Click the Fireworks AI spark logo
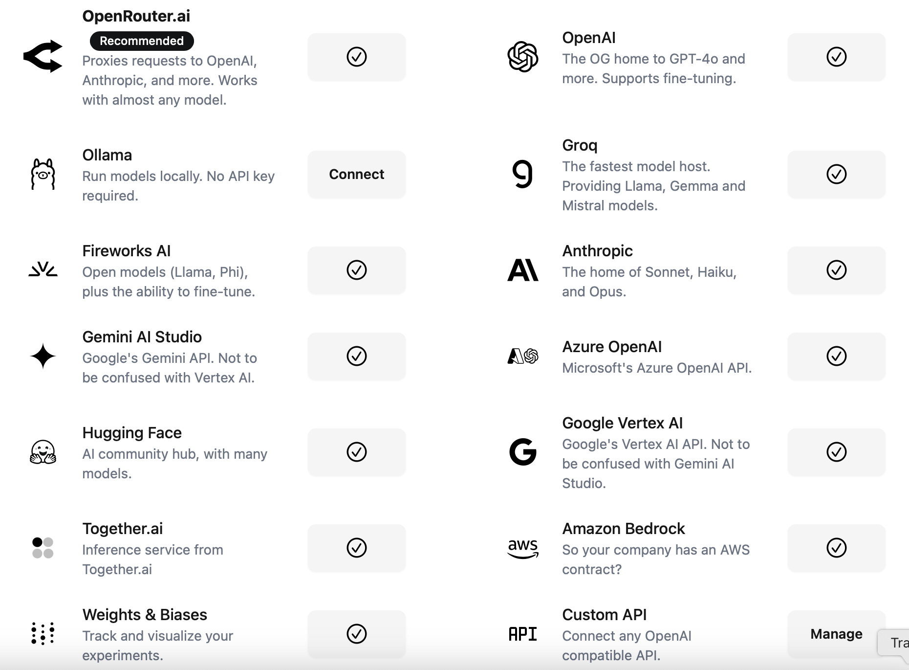 [43, 270]
